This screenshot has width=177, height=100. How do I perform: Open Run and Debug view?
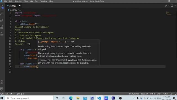tap(2, 20)
